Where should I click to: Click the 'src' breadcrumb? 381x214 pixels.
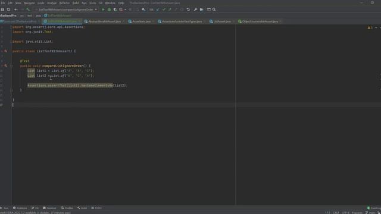22,15
